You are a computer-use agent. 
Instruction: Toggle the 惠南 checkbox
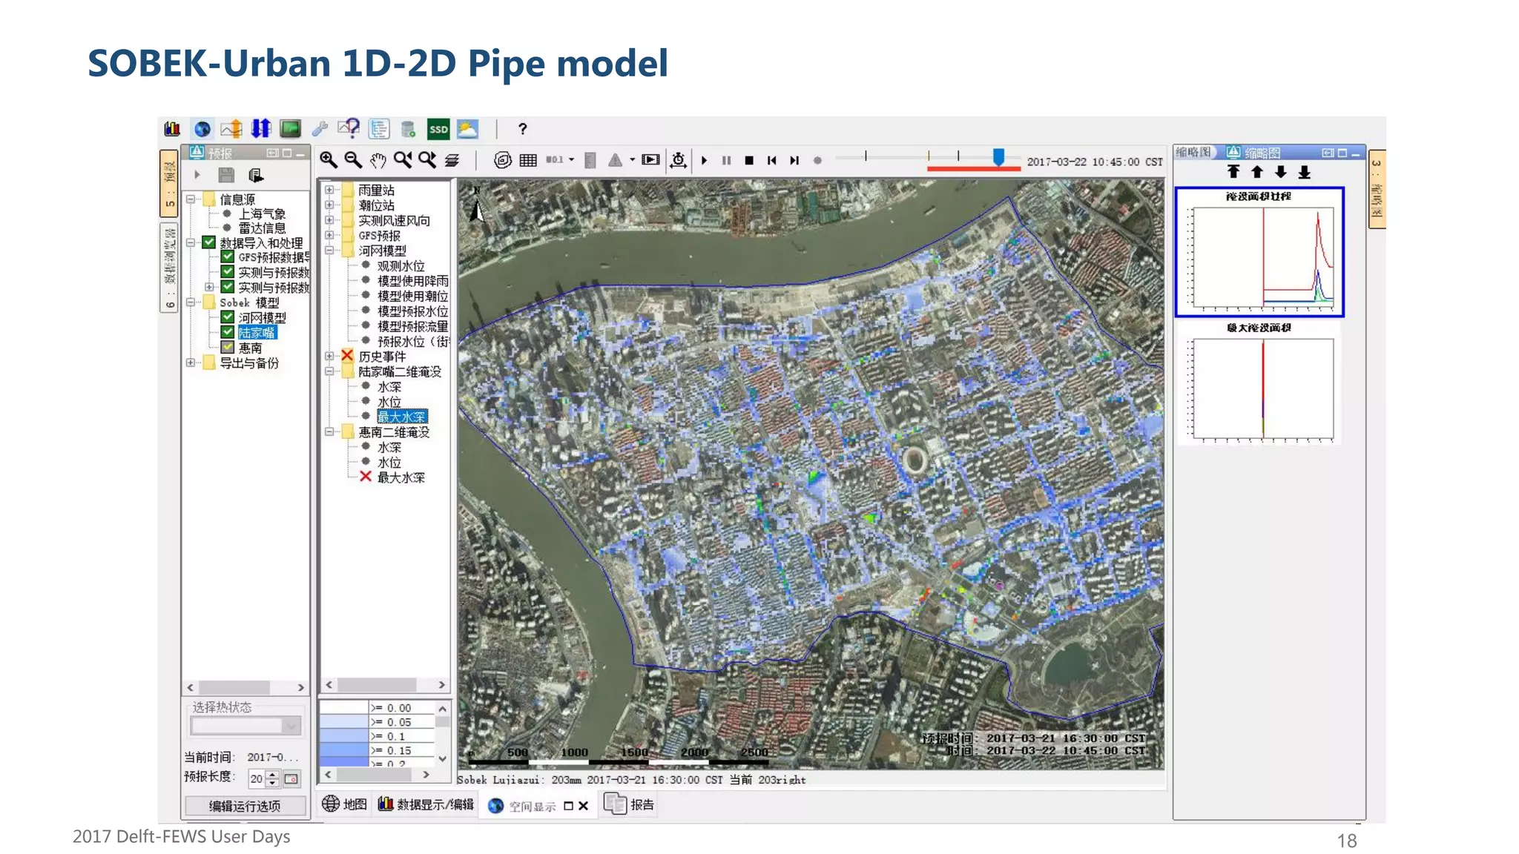tap(228, 347)
